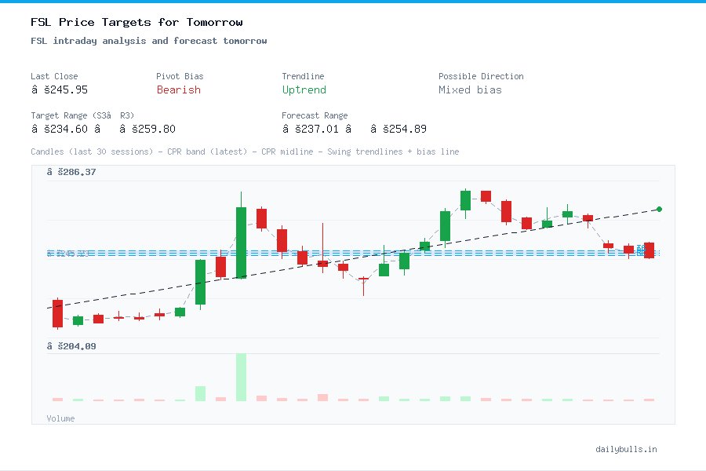Select the Trendline label
This screenshot has width=706, height=471.
pyautogui.click(x=303, y=76)
